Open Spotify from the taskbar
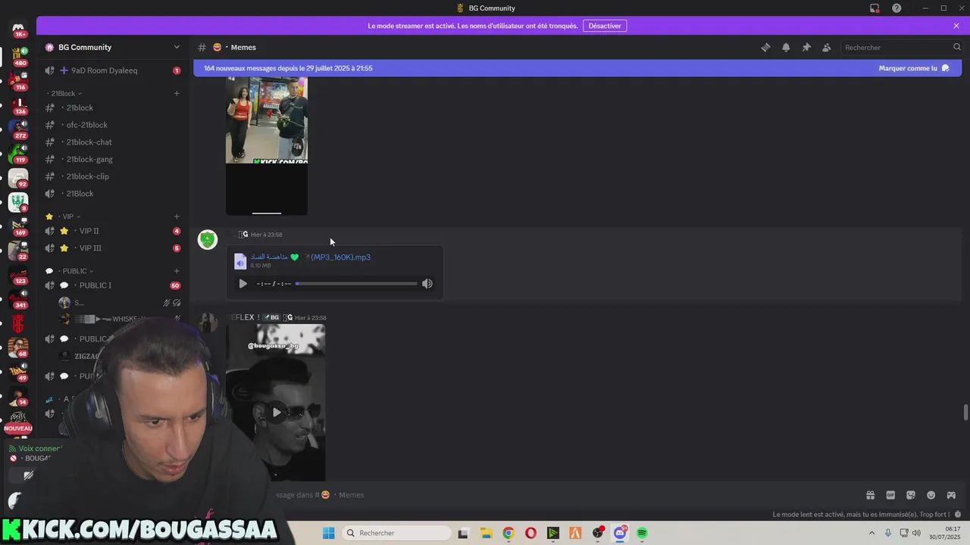 click(642, 533)
